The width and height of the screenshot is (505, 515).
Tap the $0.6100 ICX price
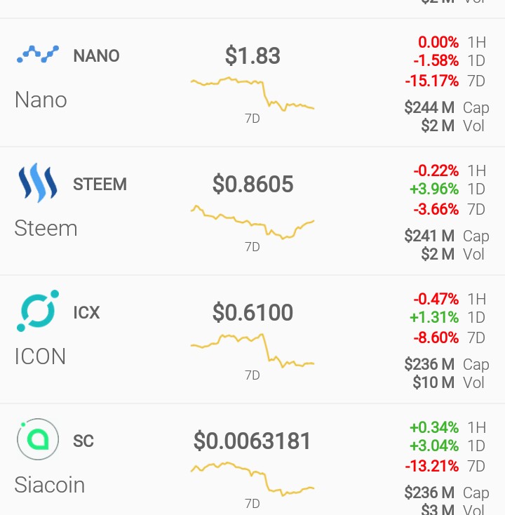(x=252, y=312)
